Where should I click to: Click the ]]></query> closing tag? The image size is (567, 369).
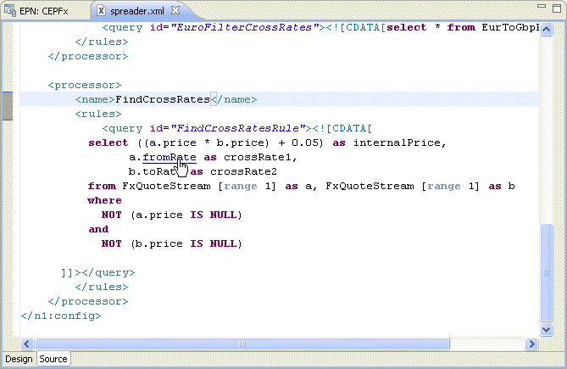(x=98, y=273)
